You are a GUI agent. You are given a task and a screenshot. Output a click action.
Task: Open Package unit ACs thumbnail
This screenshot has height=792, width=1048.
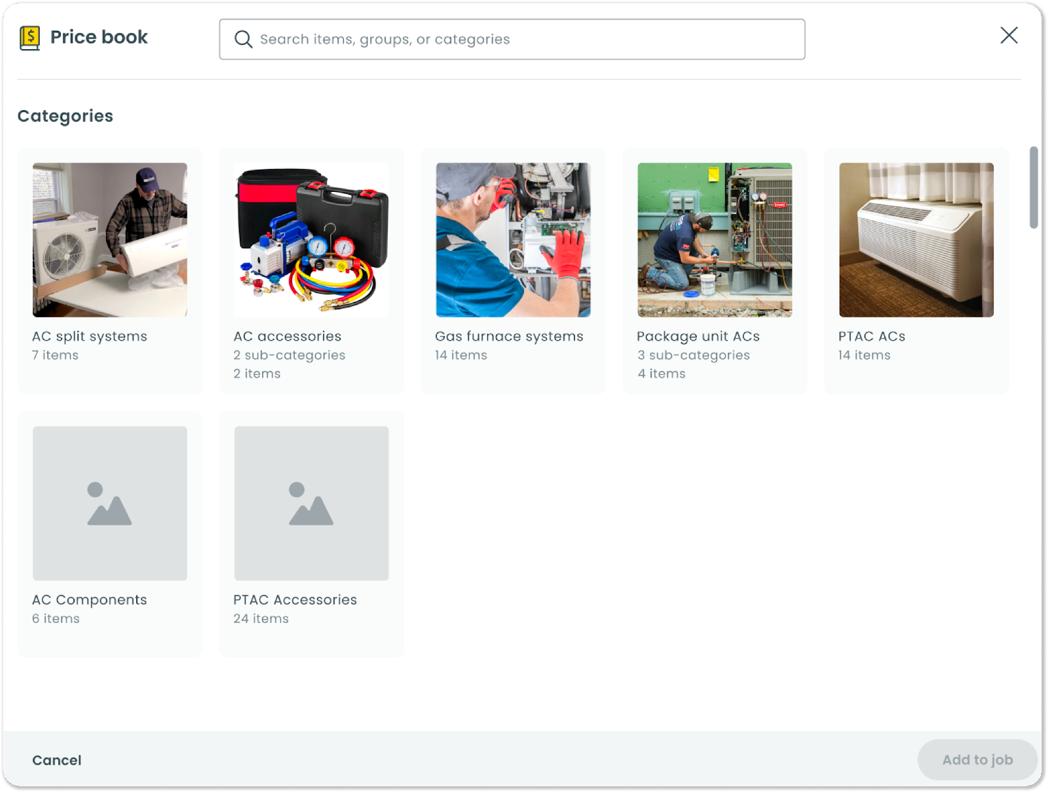tap(715, 240)
